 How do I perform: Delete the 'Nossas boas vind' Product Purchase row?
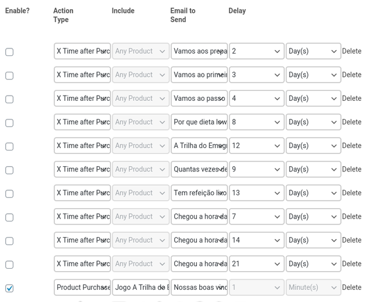pos(352,287)
